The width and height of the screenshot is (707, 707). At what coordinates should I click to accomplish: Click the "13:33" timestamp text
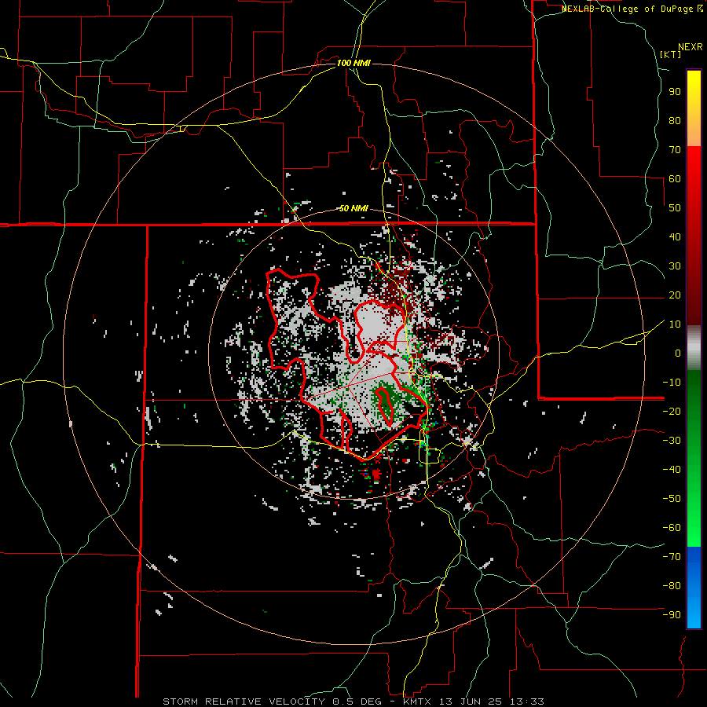pos(526,702)
